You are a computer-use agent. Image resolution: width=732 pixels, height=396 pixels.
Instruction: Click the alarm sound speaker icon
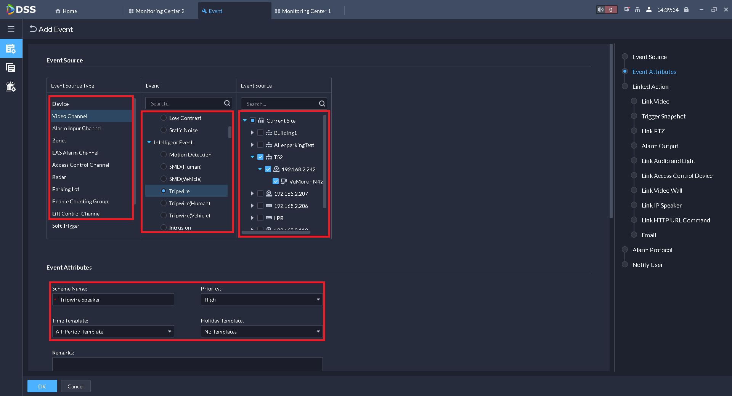click(601, 10)
